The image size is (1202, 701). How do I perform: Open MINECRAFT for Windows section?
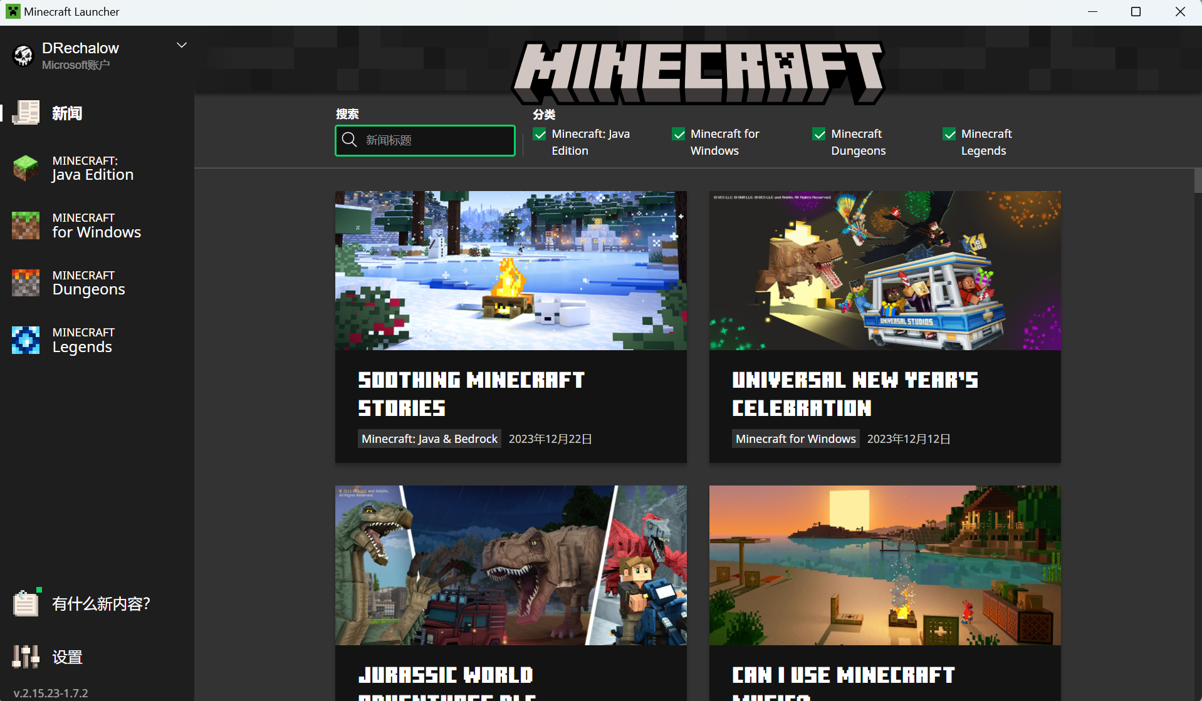point(97,226)
